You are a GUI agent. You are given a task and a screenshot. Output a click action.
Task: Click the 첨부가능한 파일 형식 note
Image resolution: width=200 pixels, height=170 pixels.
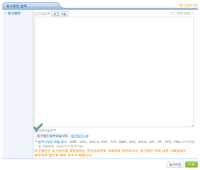click(115, 144)
